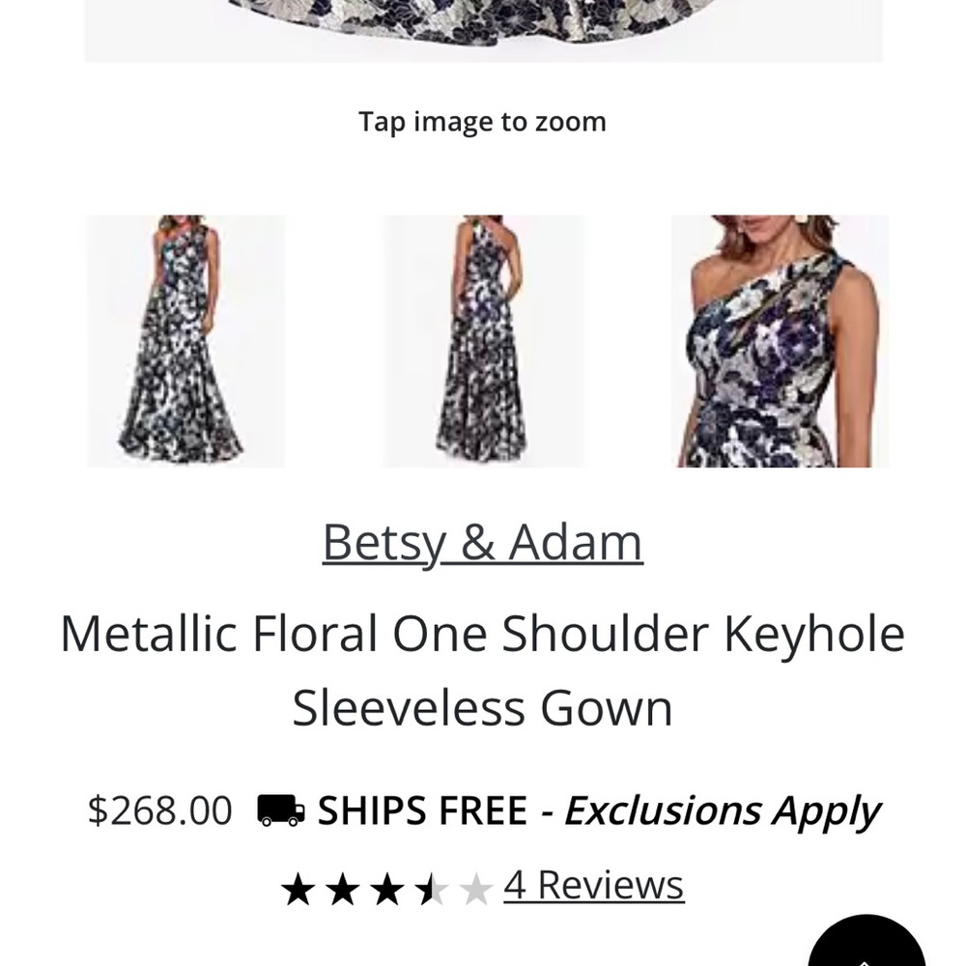Viewport: 966px width, 966px height.
Task: Click the Metallic Floral gown title
Action: (x=483, y=669)
